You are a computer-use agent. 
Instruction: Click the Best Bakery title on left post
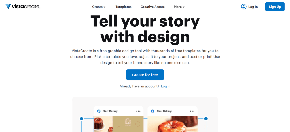tap(110, 111)
